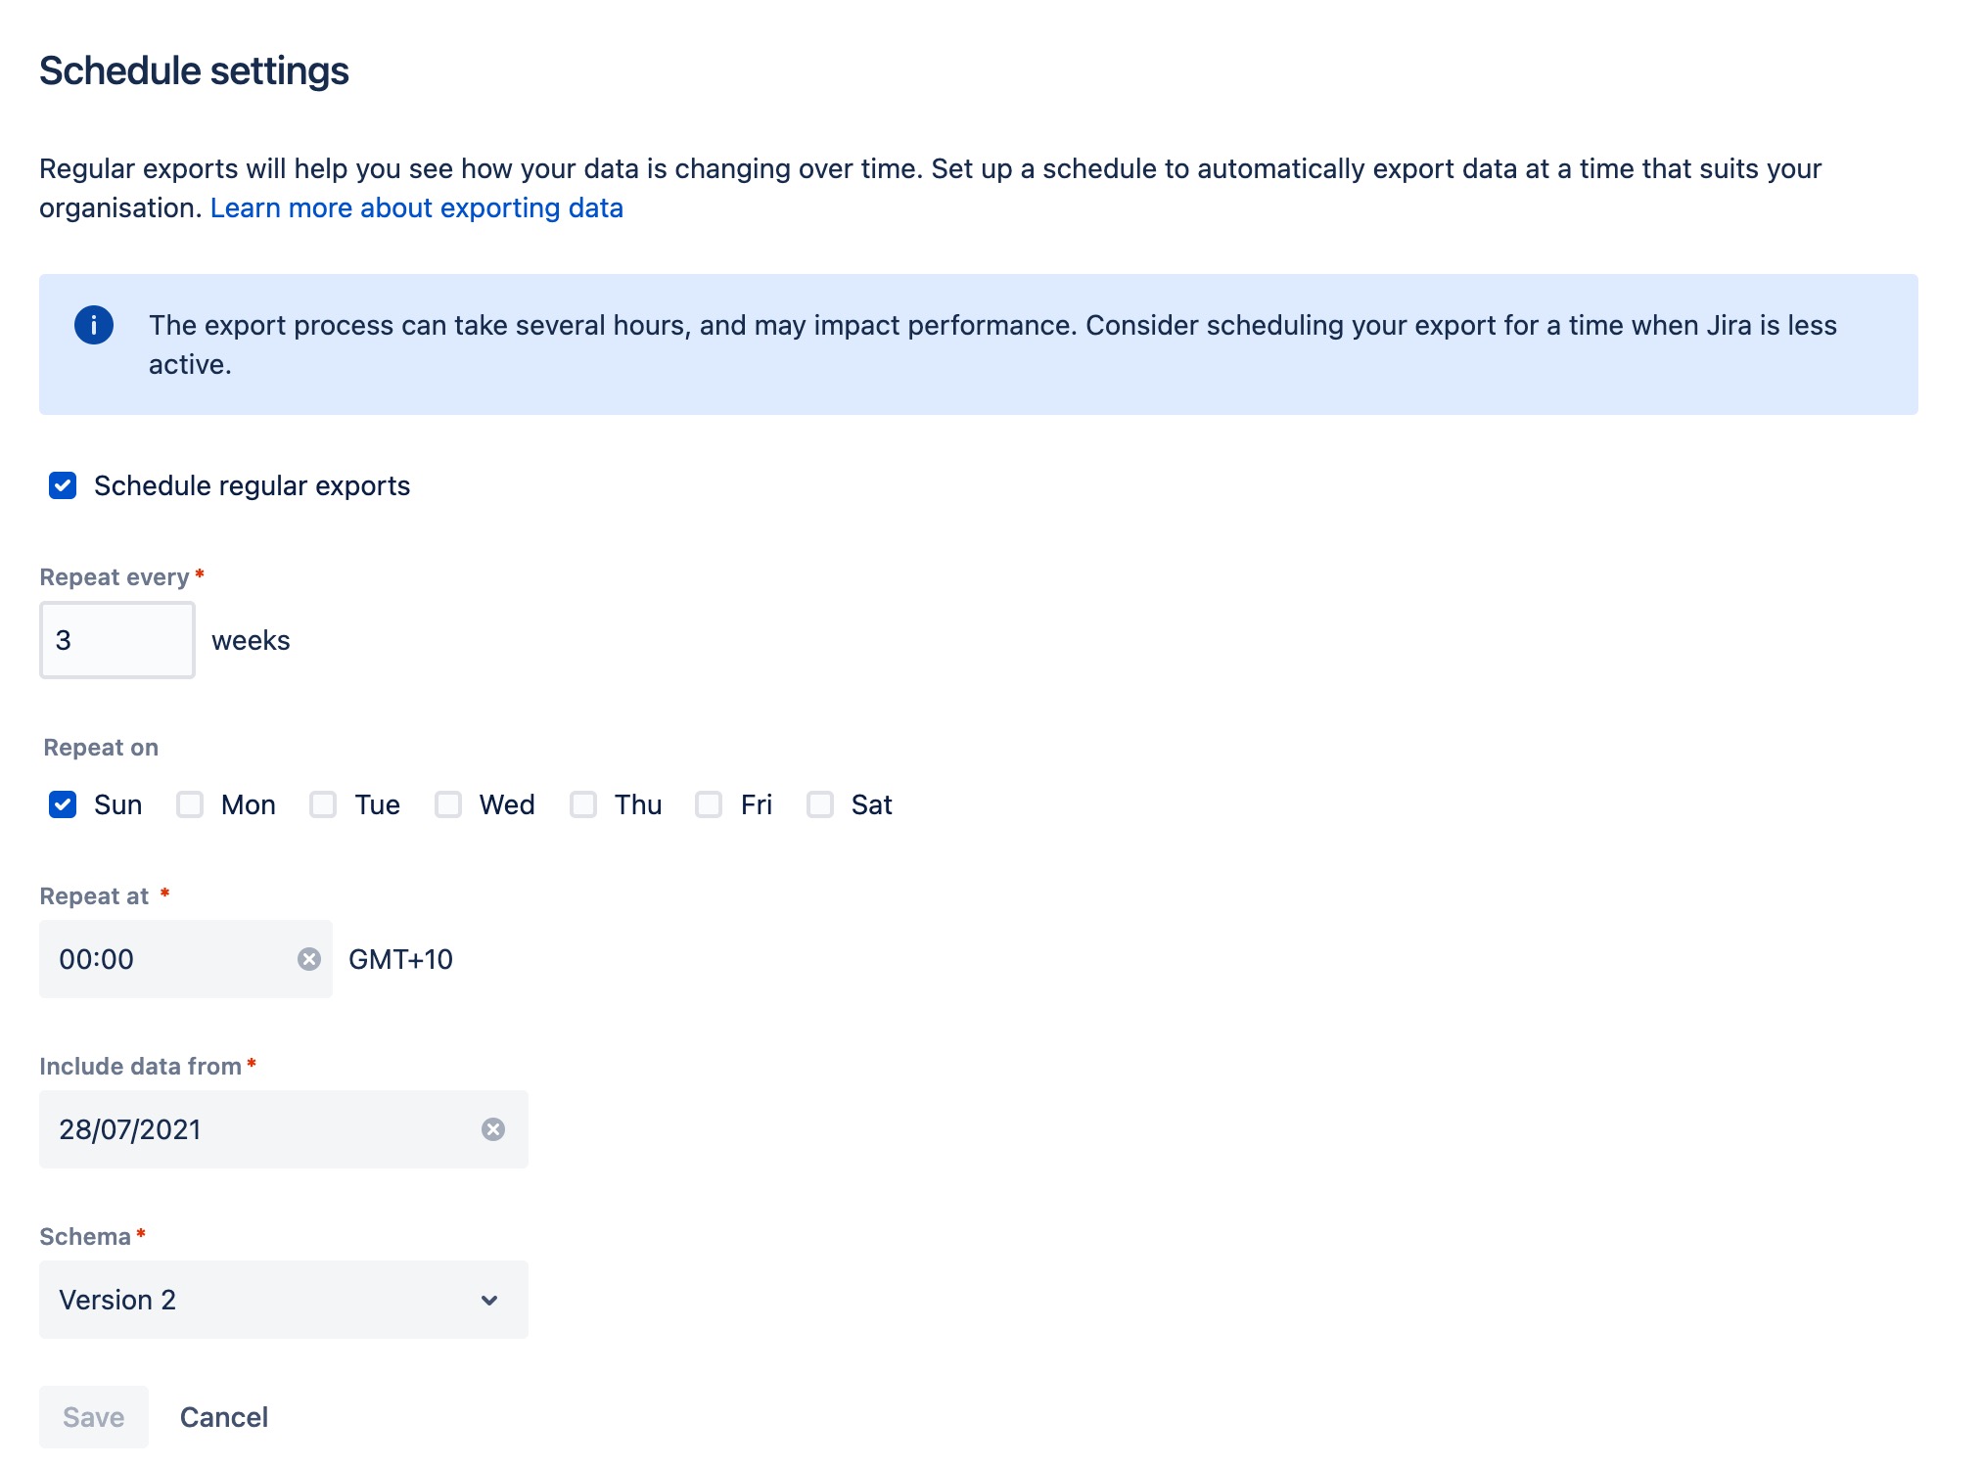Uncheck the Sun day checkbox
The height and width of the screenshot is (1466, 1983).
63,804
